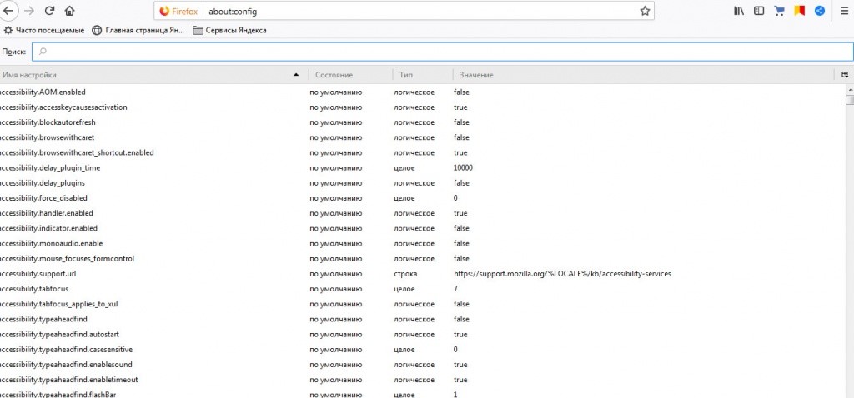The width and height of the screenshot is (854, 398).
Task: Go to the Home page icon
Action: pyautogui.click(x=69, y=12)
